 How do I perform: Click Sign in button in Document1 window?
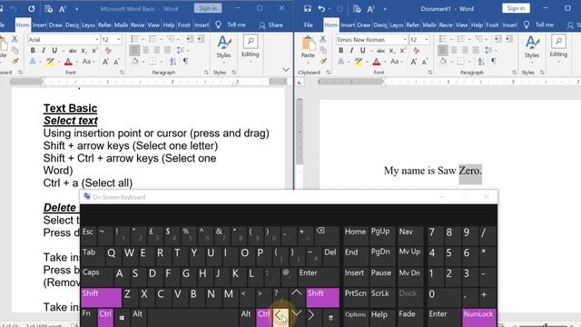click(x=516, y=8)
